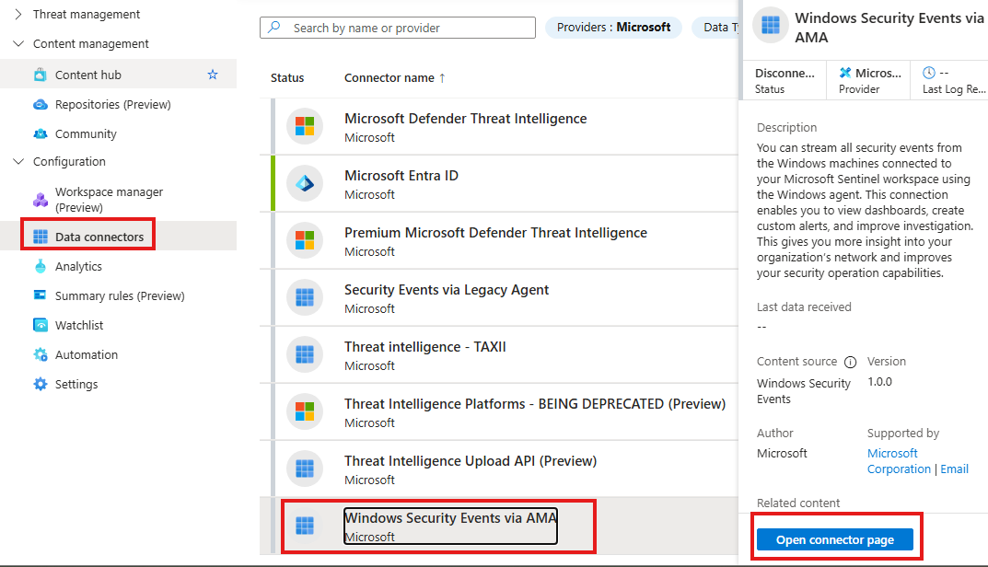
Task: Click the Open connector page button
Action: 835,540
